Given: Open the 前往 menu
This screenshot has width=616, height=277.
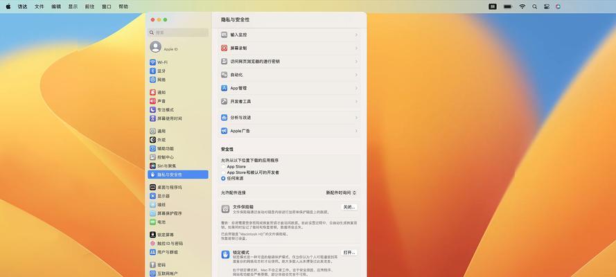Looking at the screenshot, I should pos(89,7).
